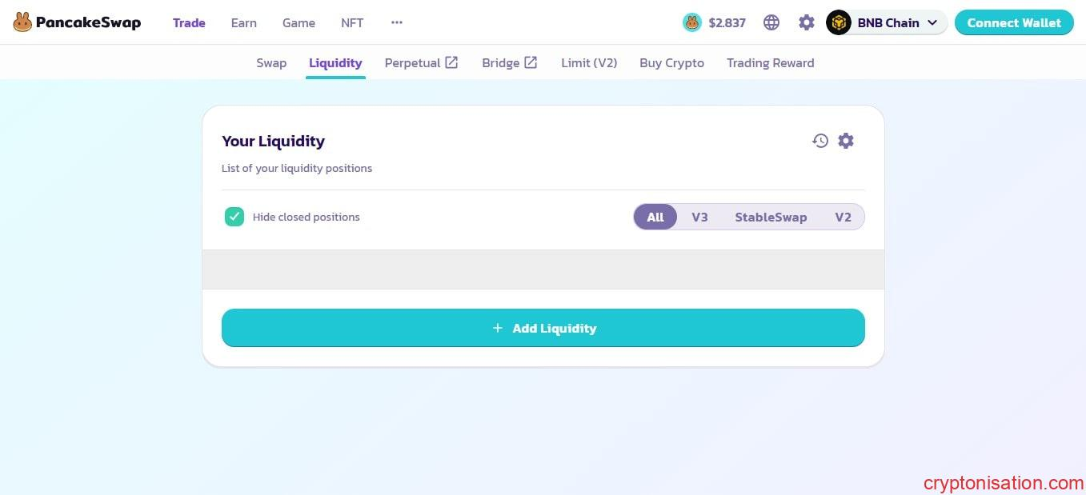This screenshot has height=495, width=1086.
Task: Open global settings gear in header
Action: click(x=806, y=22)
